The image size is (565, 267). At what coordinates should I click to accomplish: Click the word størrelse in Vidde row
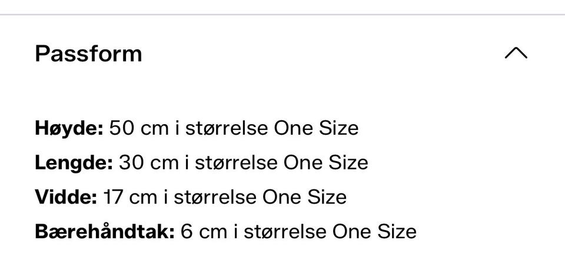tap(215, 197)
